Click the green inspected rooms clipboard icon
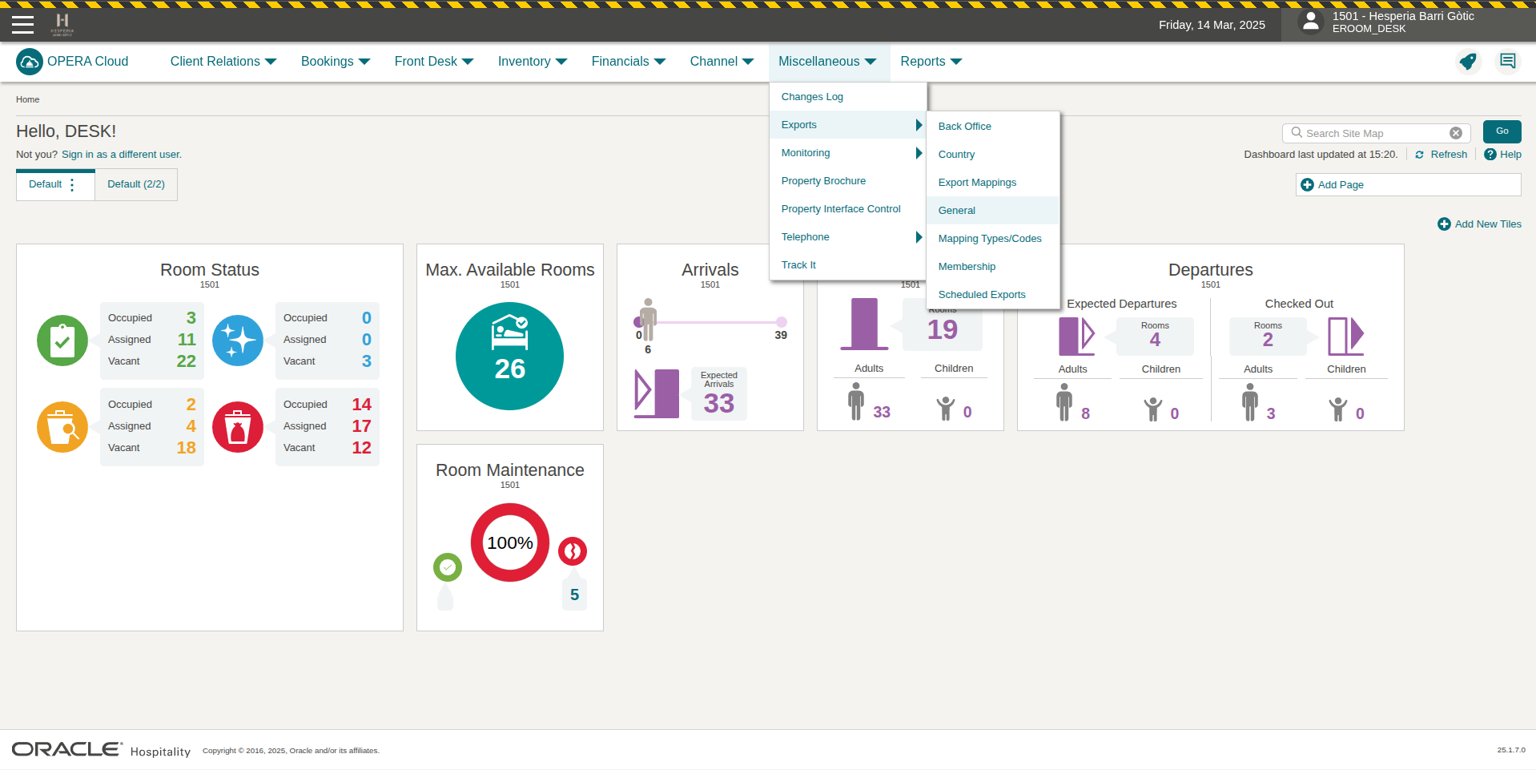The image size is (1536, 770). [62, 341]
